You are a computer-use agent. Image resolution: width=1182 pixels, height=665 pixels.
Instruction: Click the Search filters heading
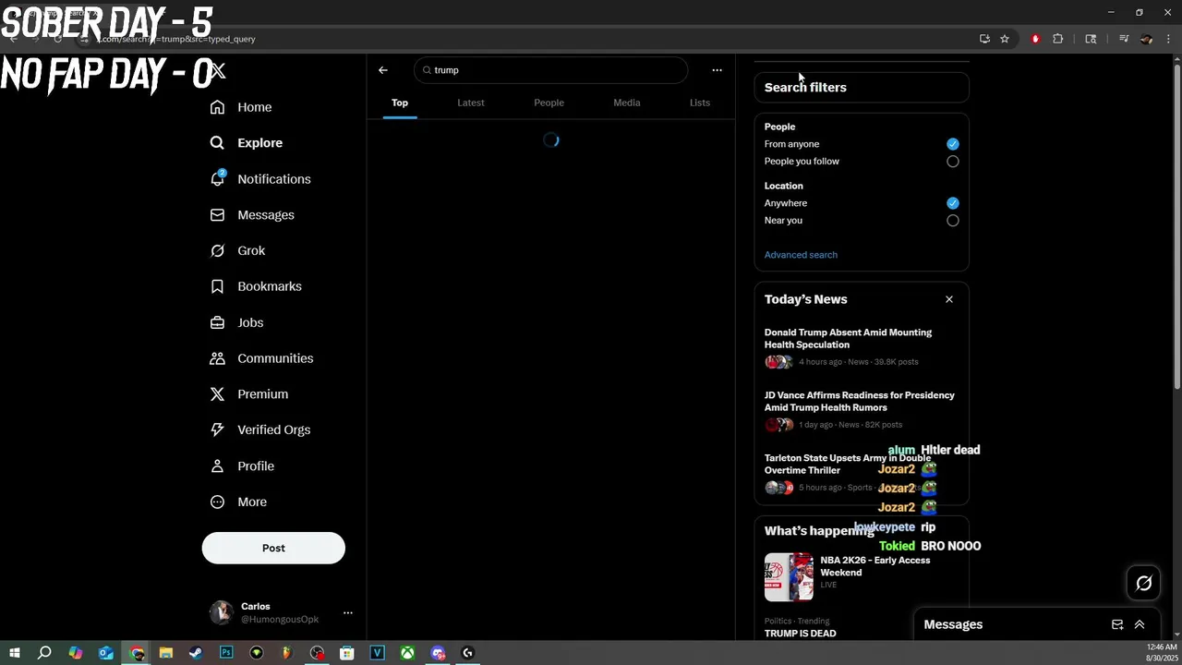point(805,88)
